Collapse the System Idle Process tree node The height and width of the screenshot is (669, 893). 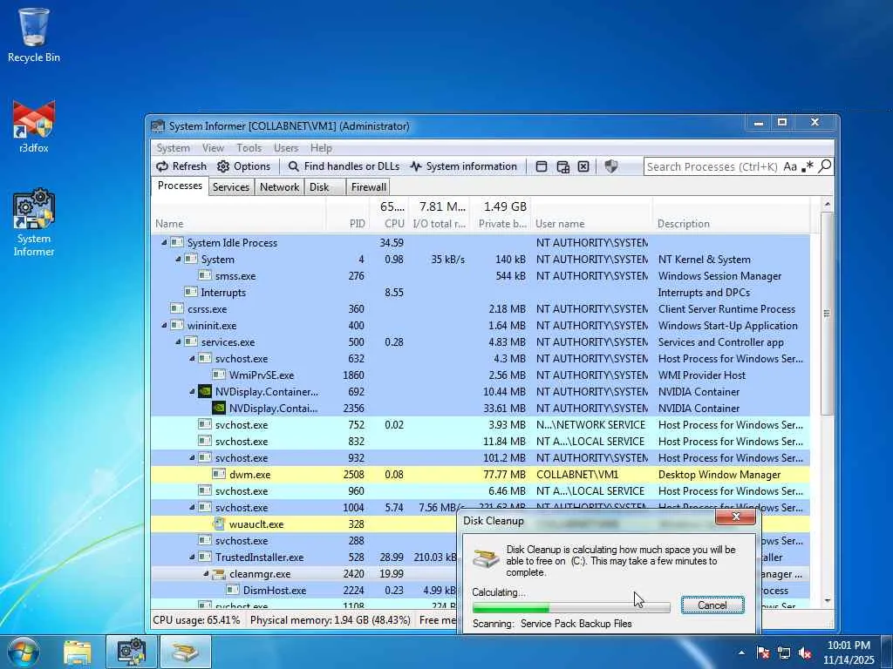pyautogui.click(x=164, y=242)
